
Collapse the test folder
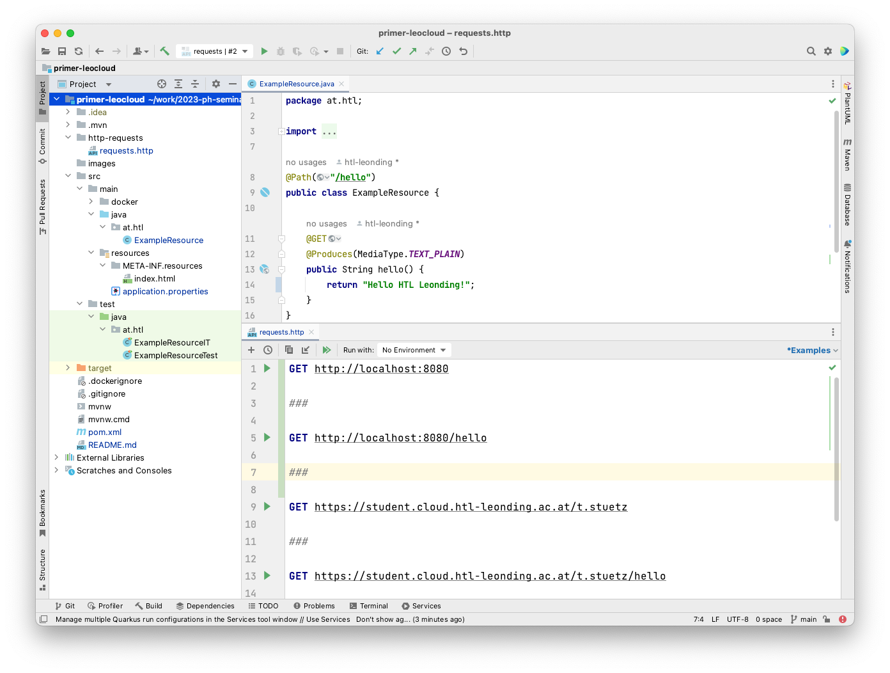click(79, 304)
